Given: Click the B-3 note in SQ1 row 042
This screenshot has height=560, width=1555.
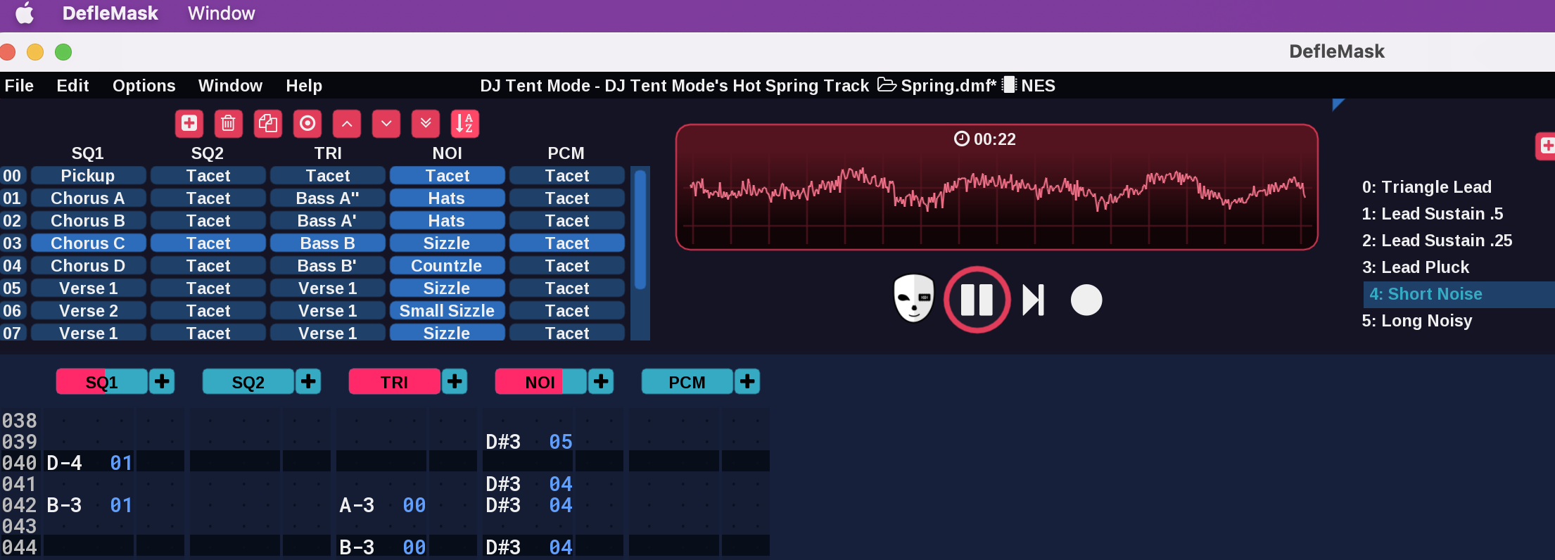Looking at the screenshot, I should pyautogui.click(x=64, y=505).
